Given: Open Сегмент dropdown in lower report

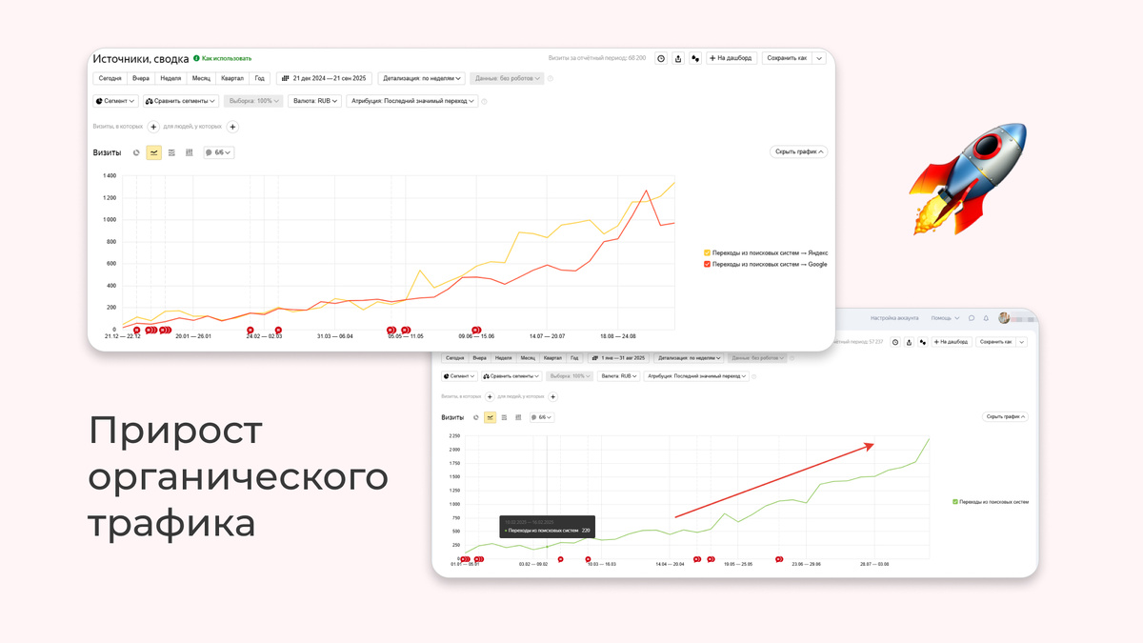Looking at the screenshot, I should (x=458, y=376).
